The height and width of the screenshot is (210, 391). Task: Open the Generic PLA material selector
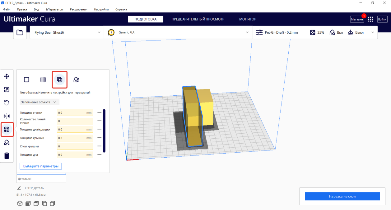pos(178,32)
